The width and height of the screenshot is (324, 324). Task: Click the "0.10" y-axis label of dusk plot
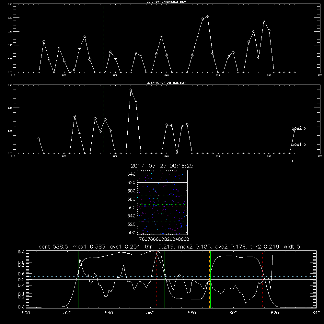tap(10, 108)
